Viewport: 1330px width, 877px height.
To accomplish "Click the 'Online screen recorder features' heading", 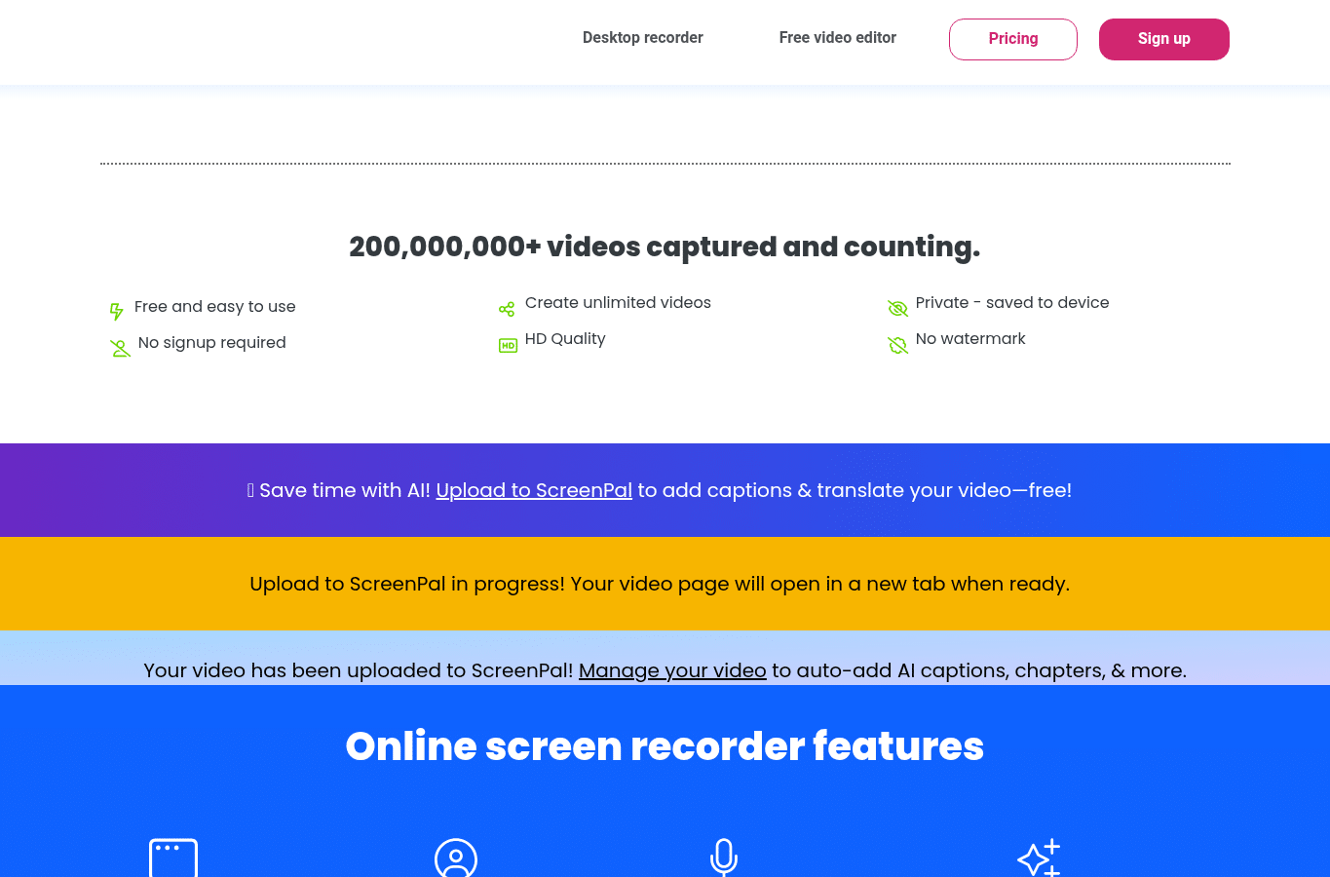I will tap(665, 746).
